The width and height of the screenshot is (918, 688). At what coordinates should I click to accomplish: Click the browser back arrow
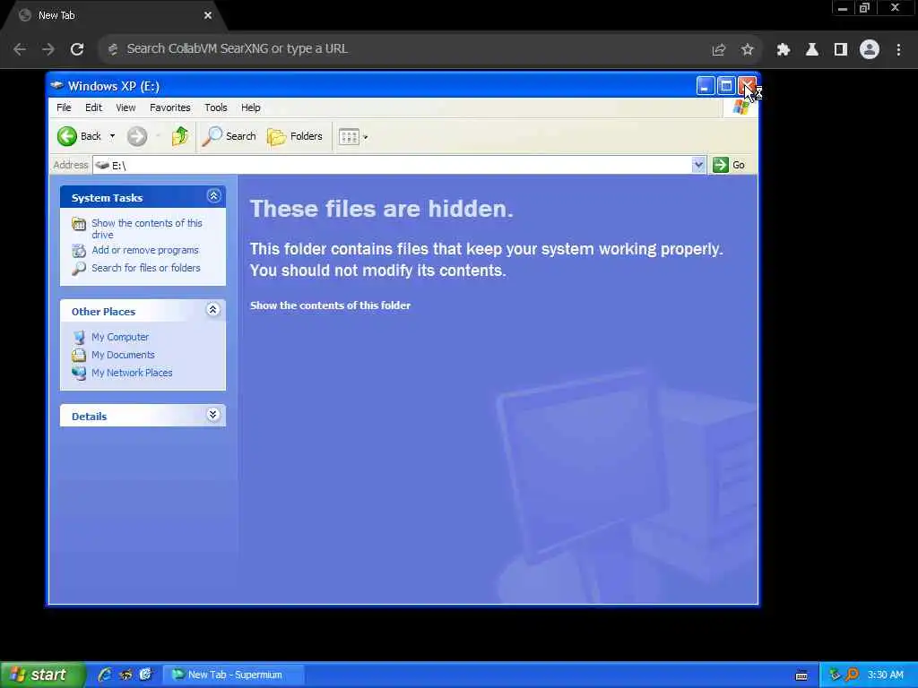[20, 49]
